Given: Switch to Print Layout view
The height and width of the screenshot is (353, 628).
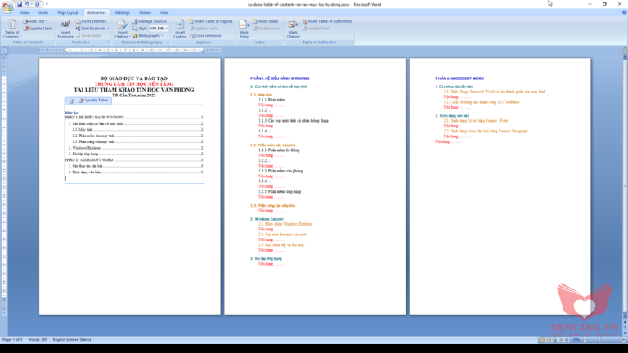Looking at the screenshot, I should click(x=542, y=339).
